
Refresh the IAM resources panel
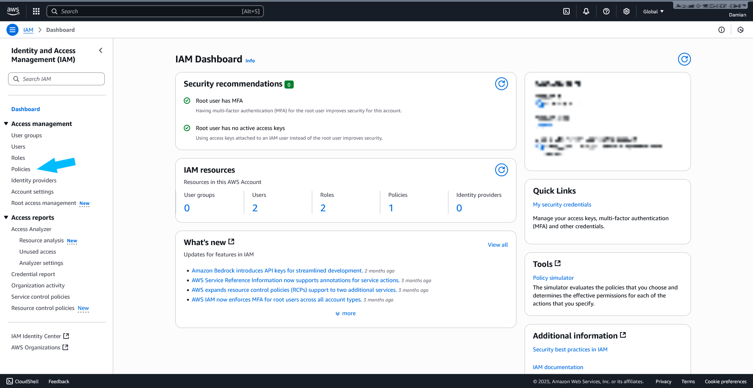[501, 170]
